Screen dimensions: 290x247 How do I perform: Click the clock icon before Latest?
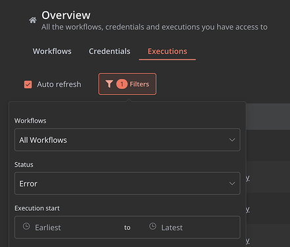(x=153, y=227)
